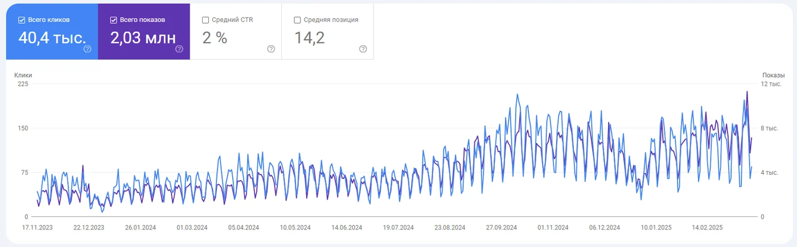Click the 27.09.2024 date label
Screen dimensions: 797x247
[x=502, y=228]
